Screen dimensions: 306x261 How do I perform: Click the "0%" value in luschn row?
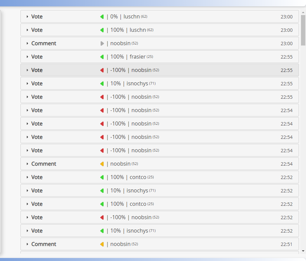[114, 17]
